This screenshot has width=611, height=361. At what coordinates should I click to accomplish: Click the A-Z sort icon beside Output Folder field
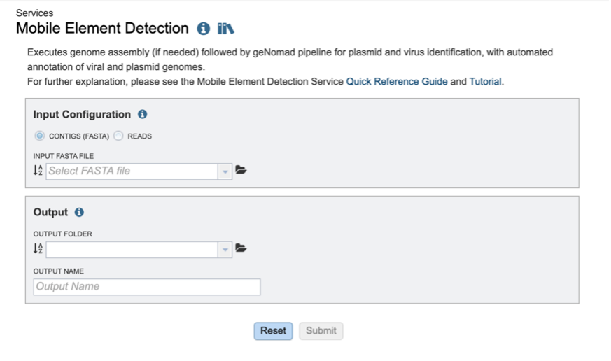38,248
